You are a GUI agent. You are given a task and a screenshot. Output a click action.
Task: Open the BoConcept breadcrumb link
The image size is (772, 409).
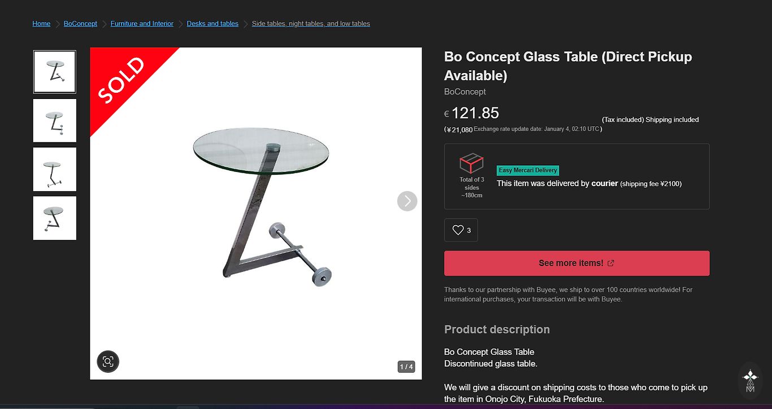tap(80, 24)
